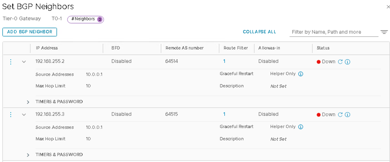Open route filter count for 192.168.255.2
Image resolution: width=390 pixels, height=162 pixels.
tap(224, 61)
